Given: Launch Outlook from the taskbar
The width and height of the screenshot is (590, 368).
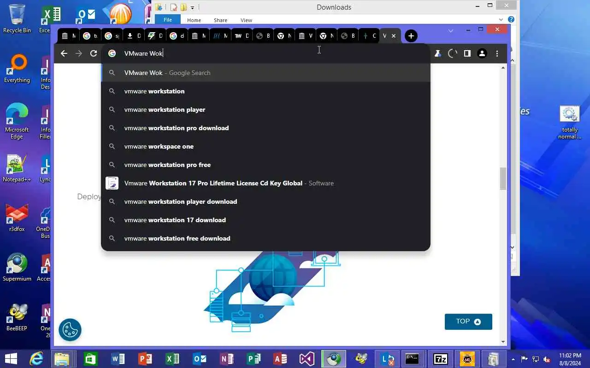Looking at the screenshot, I should [x=200, y=359].
